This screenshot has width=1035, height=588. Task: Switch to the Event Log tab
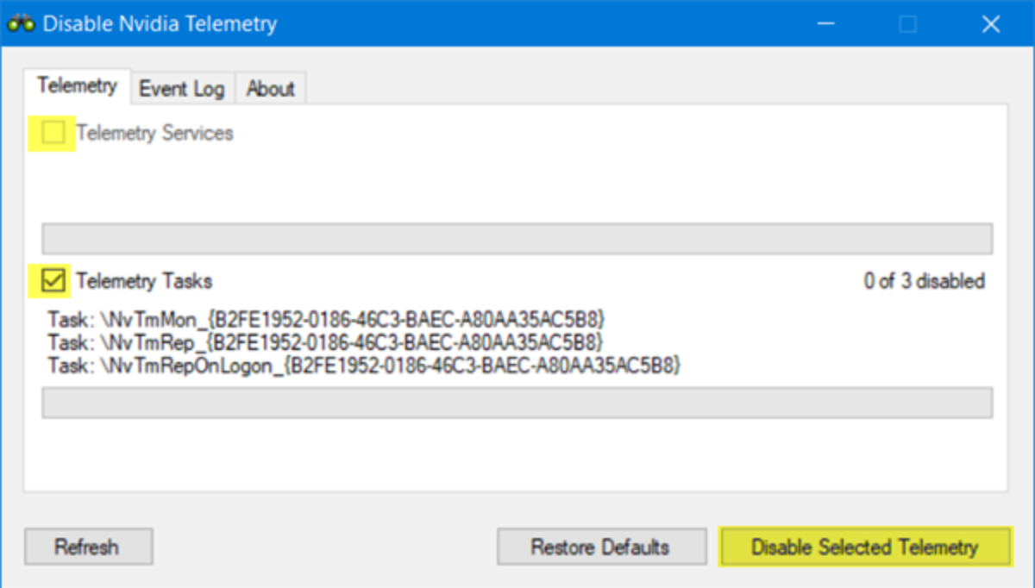(181, 87)
